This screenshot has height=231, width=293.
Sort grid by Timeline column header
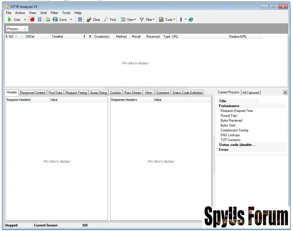pyautogui.click(x=58, y=37)
